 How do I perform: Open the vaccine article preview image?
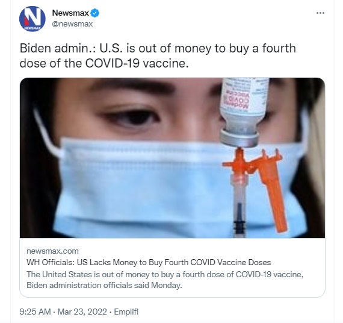click(x=172, y=158)
